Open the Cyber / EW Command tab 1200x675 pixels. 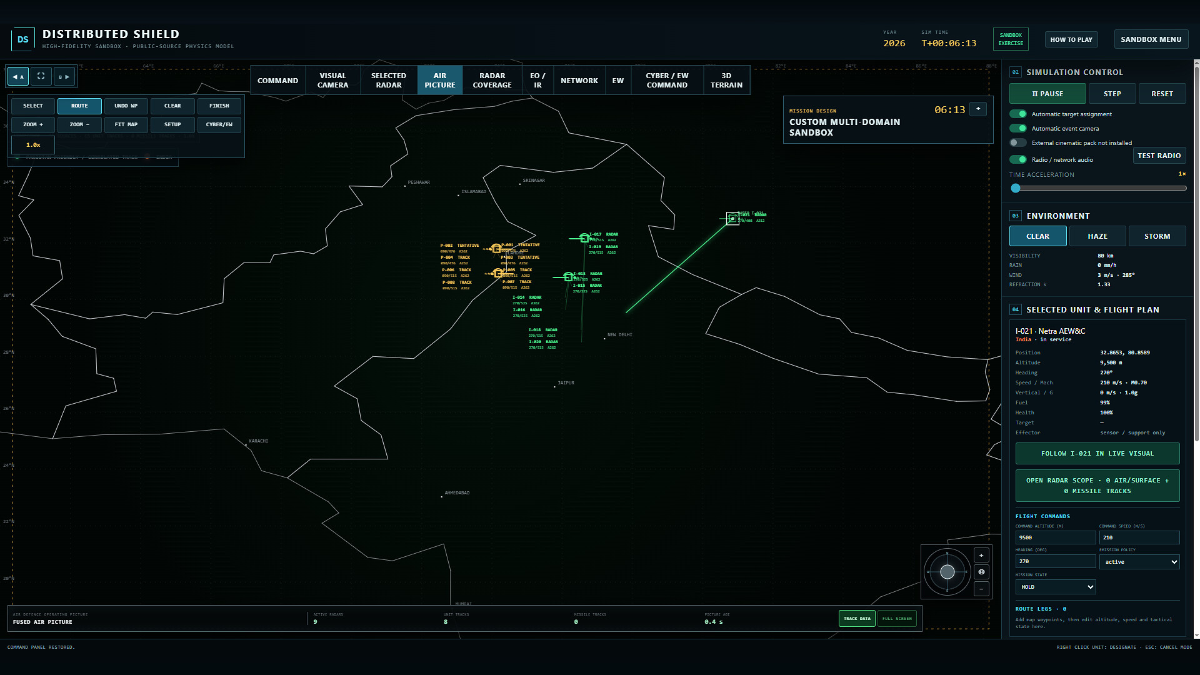pos(667,80)
